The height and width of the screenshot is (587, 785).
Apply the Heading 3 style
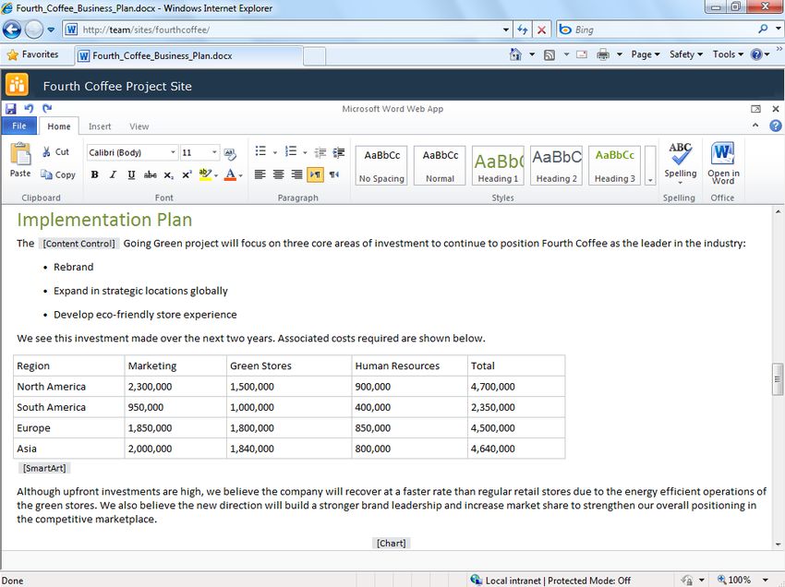click(x=615, y=165)
